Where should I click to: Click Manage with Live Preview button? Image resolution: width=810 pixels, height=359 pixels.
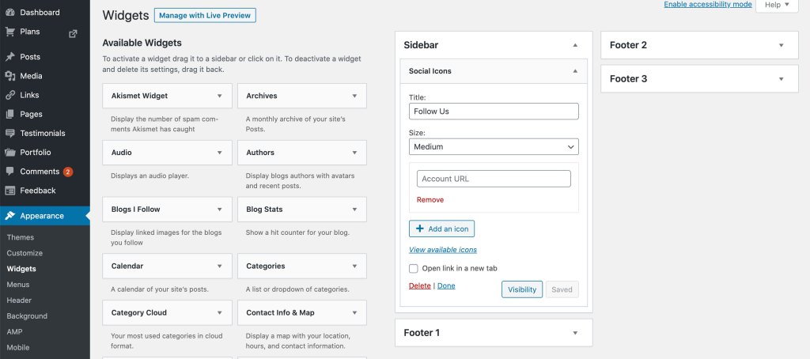point(205,16)
